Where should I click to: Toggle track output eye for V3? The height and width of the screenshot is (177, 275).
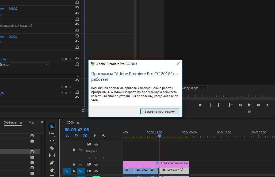[96, 144]
